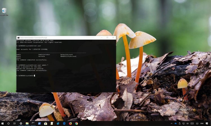Open Command Prompt window system menu icon
211x126 pixels.
(18, 38)
